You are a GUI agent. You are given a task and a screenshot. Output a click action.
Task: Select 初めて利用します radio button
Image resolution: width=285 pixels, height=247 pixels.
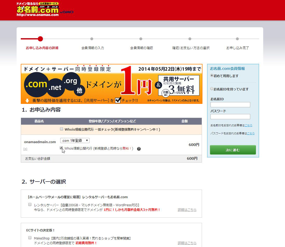(x=212, y=76)
